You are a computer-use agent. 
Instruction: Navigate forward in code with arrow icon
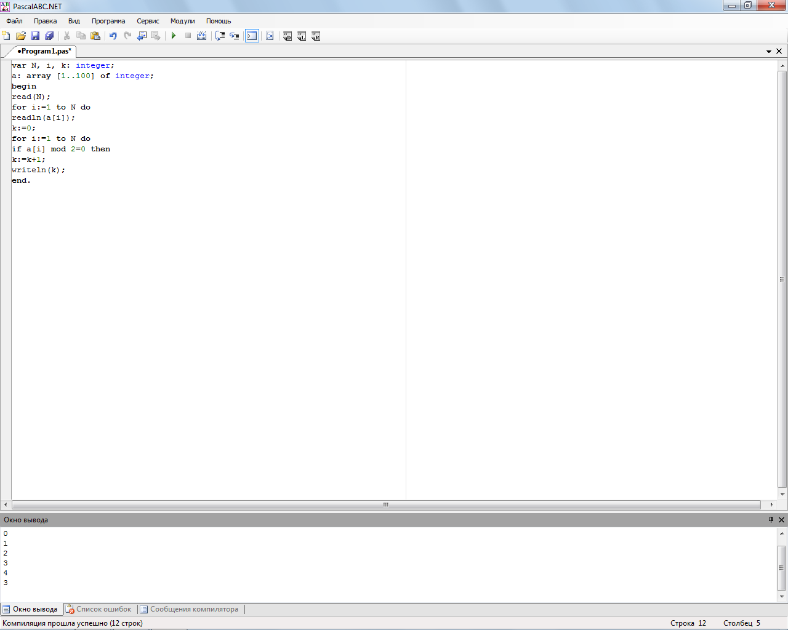pos(156,36)
